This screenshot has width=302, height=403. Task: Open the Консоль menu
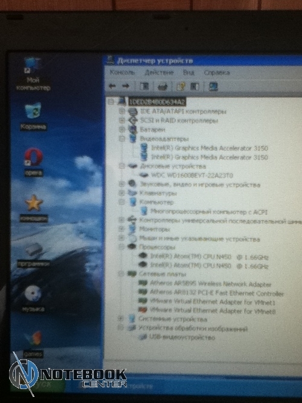pos(122,73)
